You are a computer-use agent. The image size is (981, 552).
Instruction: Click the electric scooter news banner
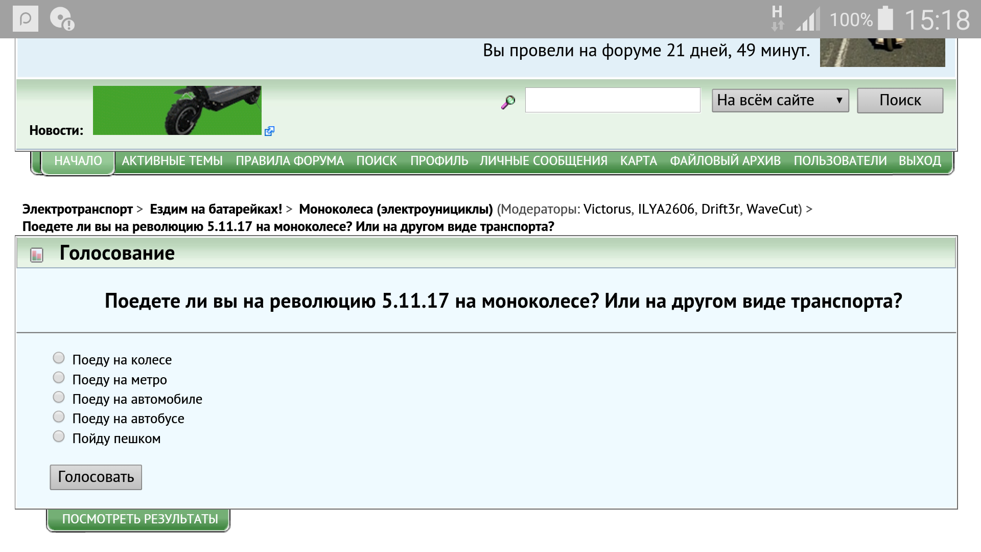177,110
